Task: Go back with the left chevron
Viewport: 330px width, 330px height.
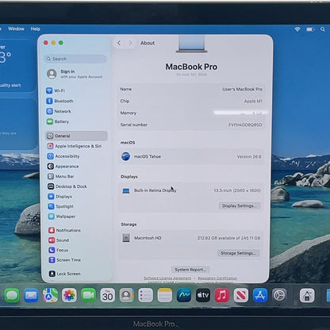Action: (119, 43)
